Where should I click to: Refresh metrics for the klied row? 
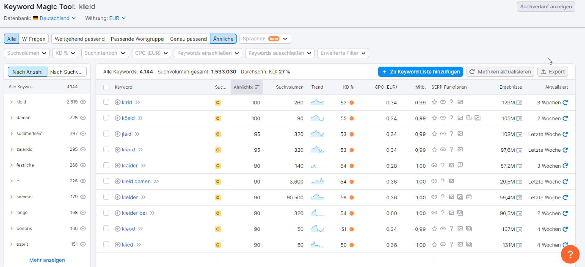(x=565, y=245)
